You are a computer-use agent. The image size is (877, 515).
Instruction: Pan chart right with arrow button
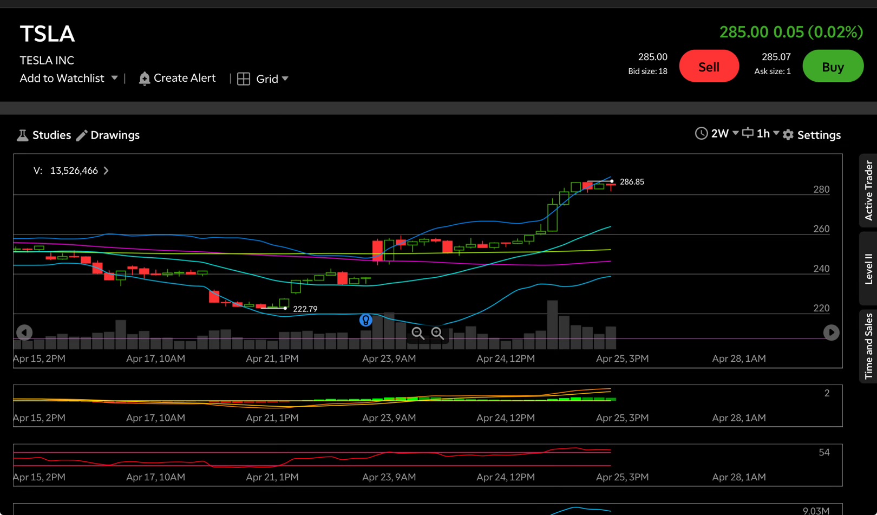(831, 333)
